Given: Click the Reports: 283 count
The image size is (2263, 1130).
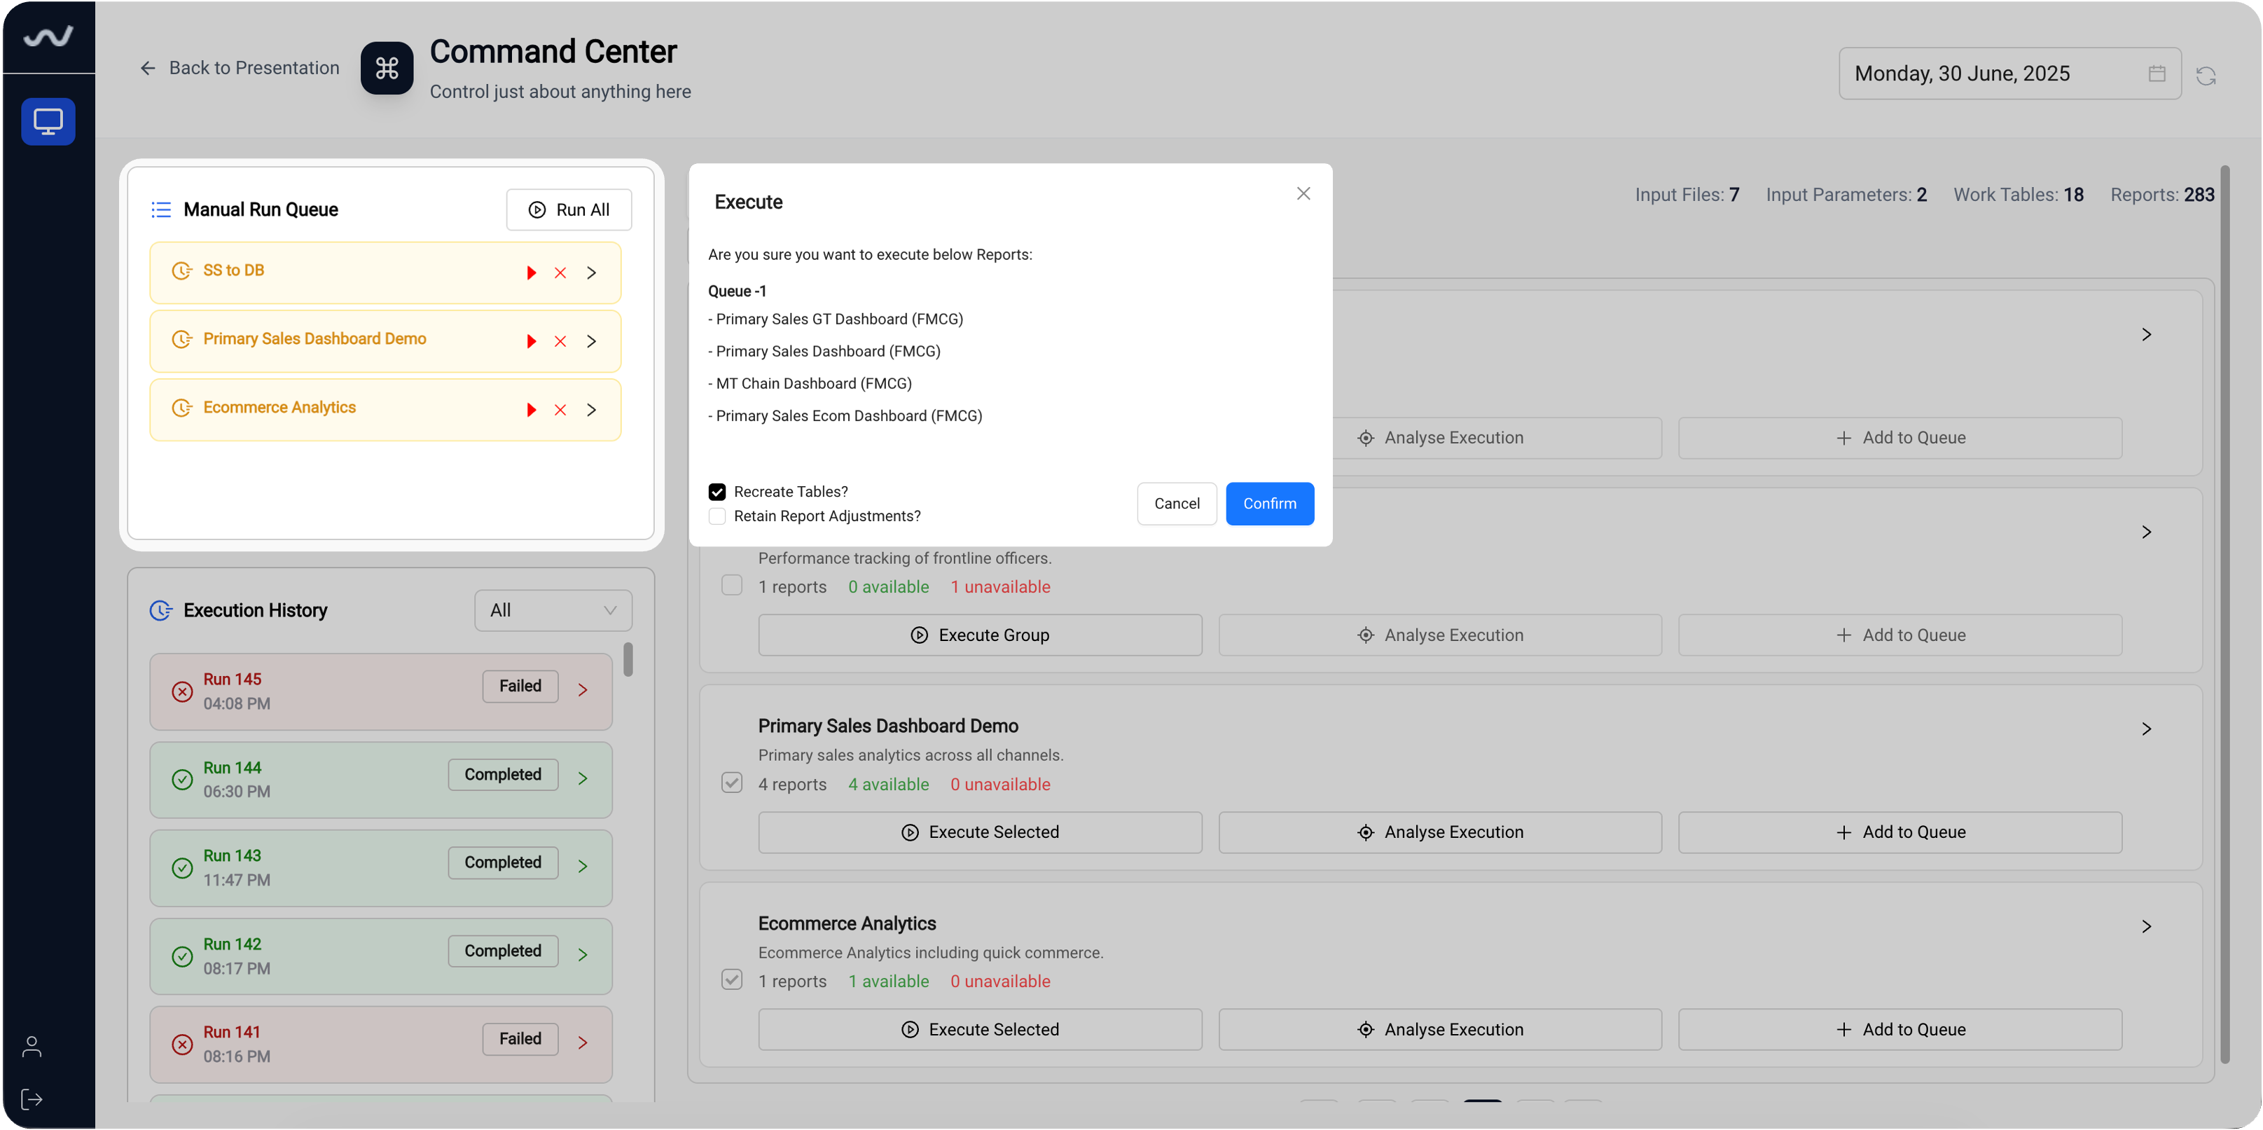Looking at the screenshot, I should [x=2162, y=194].
